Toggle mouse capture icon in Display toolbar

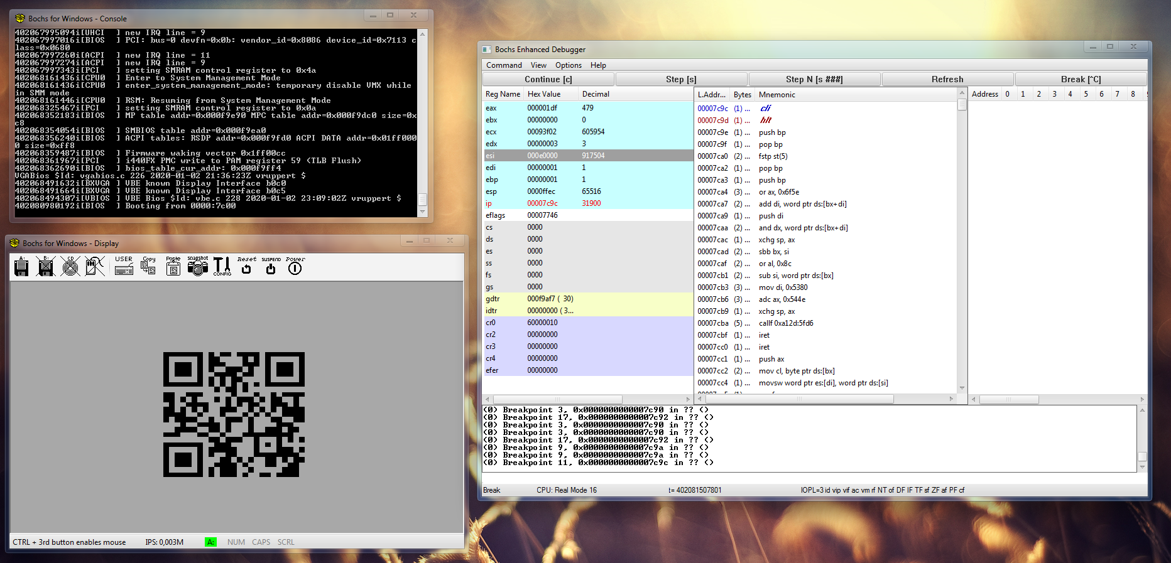pyautogui.click(x=95, y=267)
